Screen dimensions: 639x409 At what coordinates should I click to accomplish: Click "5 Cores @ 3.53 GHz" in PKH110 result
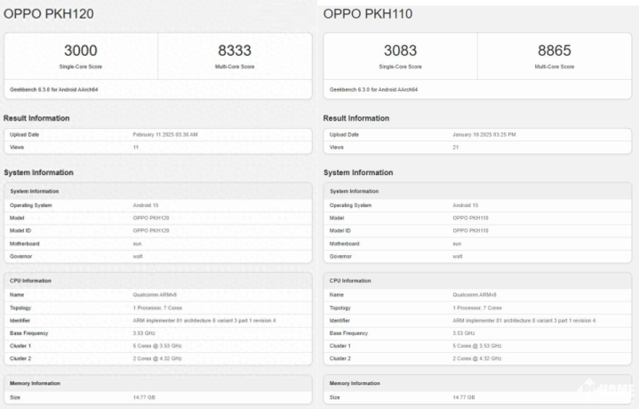pyautogui.click(x=476, y=346)
